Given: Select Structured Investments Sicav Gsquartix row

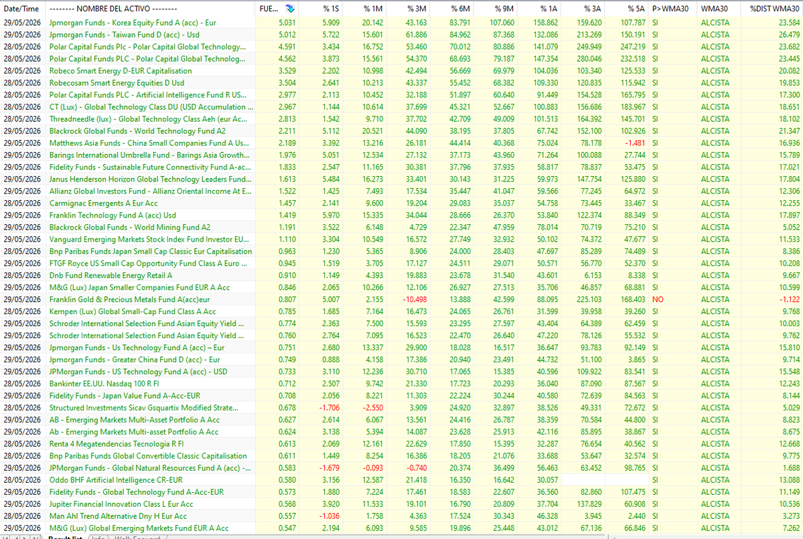Looking at the screenshot, I should [x=402, y=408].
